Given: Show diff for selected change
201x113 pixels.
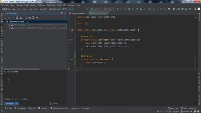Looking at the screenshot, I should coord(13,18).
